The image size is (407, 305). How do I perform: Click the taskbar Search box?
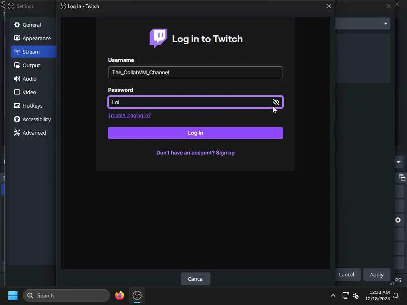pyautogui.click(x=66, y=295)
